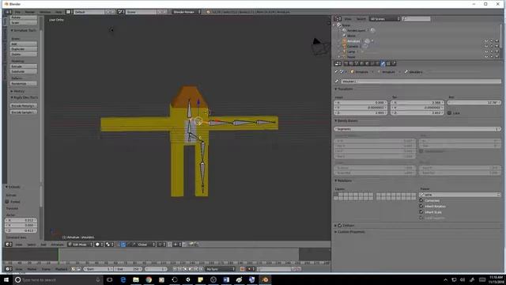Switch to Object properties tab icon
The image size is (506, 285).
[x=367, y=63]
